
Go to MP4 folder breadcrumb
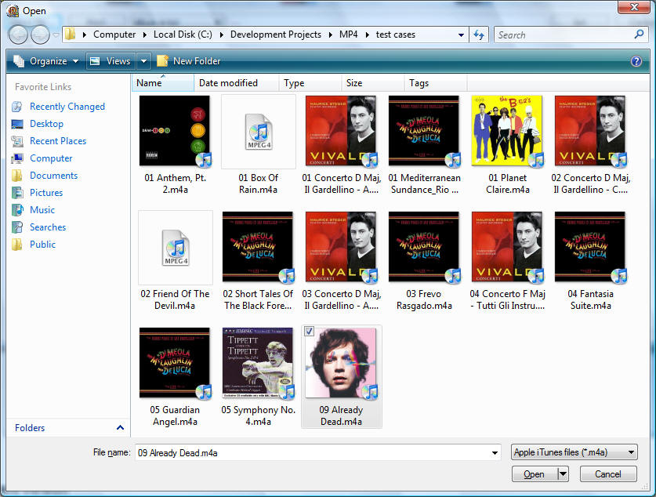click(x=349, y=34)
